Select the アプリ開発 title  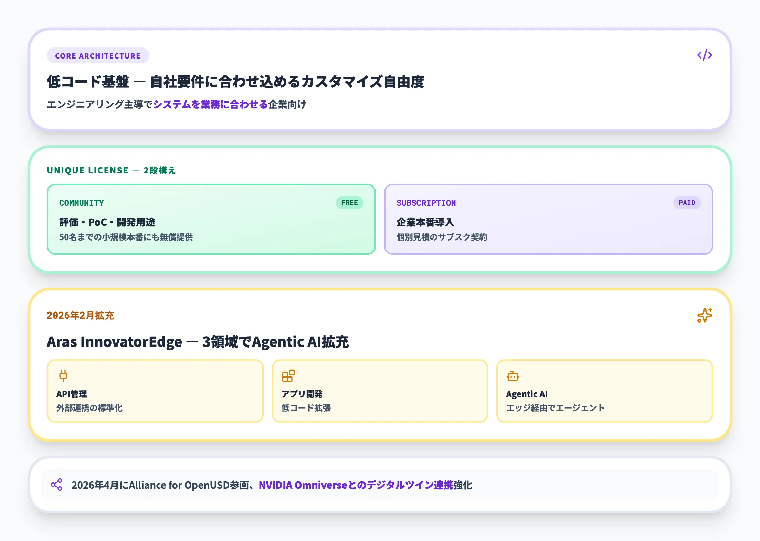click(302, 394)
